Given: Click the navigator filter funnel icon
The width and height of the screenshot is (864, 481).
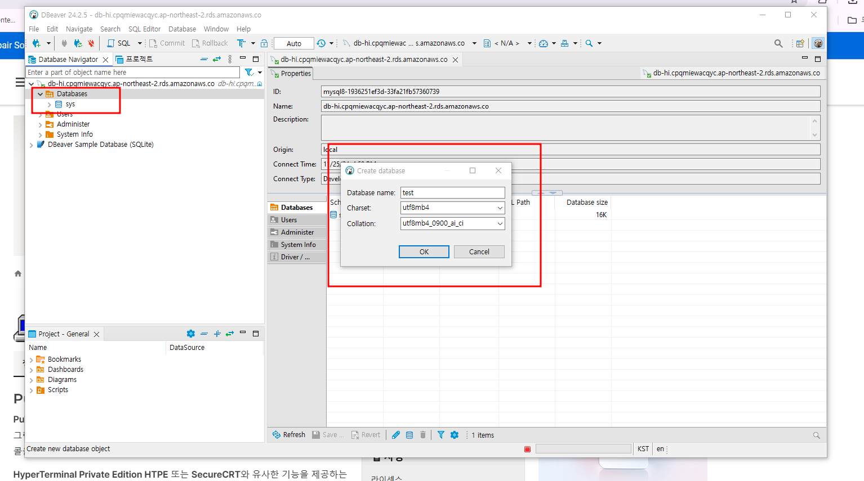Looking at the screenshot, I should tap(249, 72).
